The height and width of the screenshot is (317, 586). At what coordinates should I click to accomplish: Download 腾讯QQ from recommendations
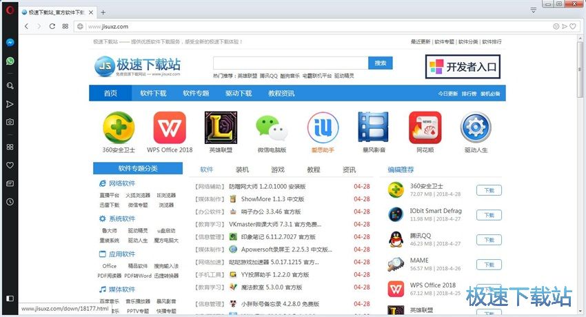pyautogui.click(x=489, y=240)
